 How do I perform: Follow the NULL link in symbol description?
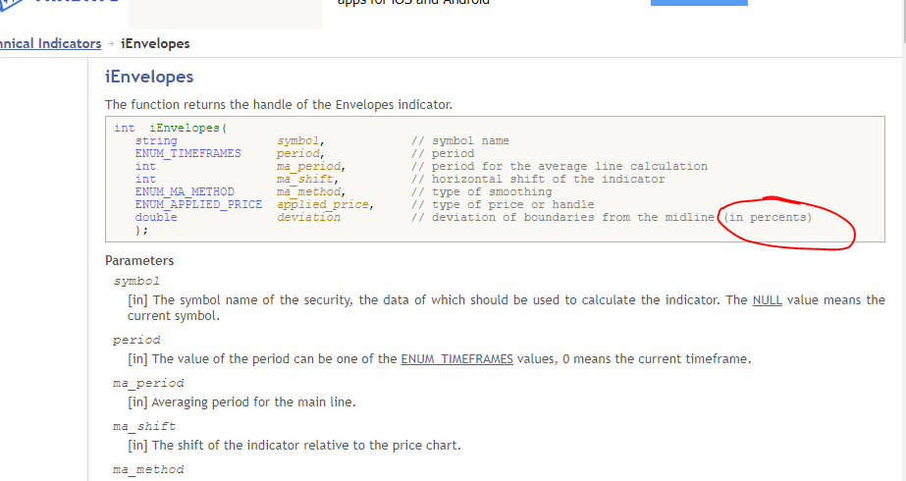click(767, 300)
